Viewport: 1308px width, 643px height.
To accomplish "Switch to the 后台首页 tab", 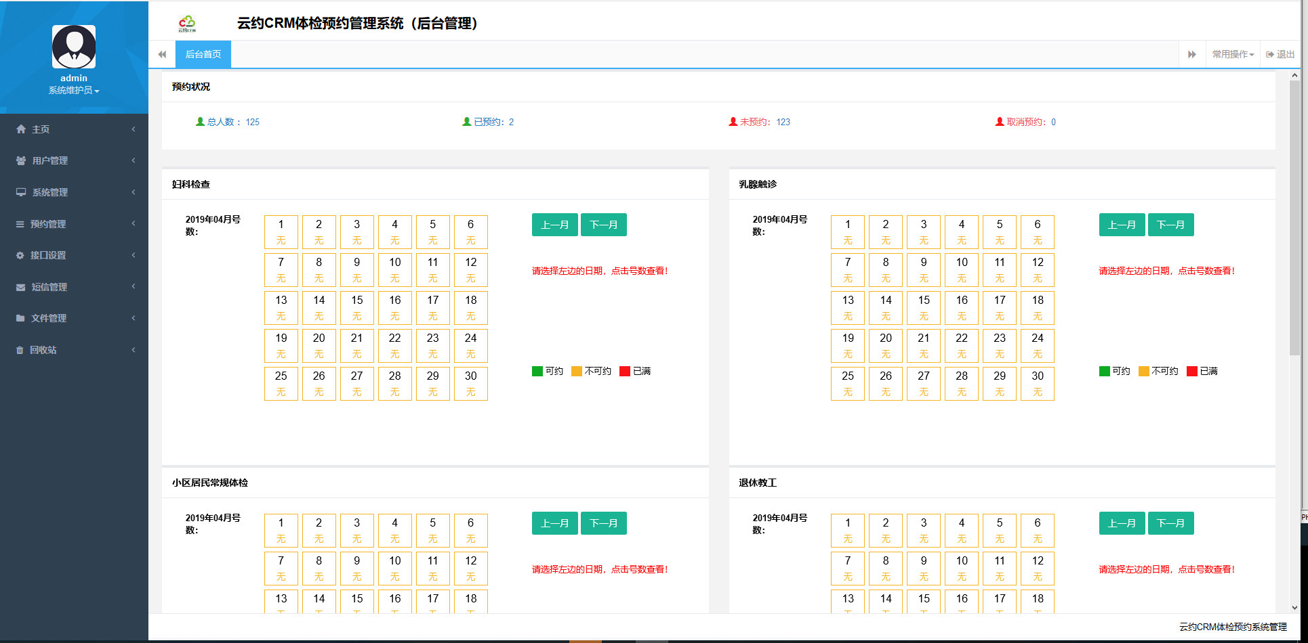I will (203, 54).
